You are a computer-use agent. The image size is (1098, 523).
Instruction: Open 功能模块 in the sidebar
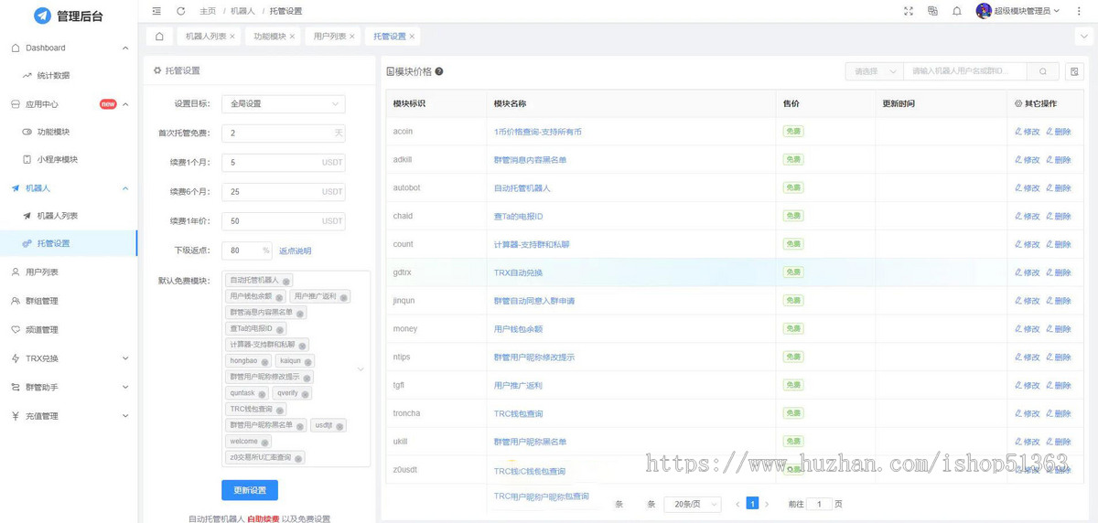point(53,132)
